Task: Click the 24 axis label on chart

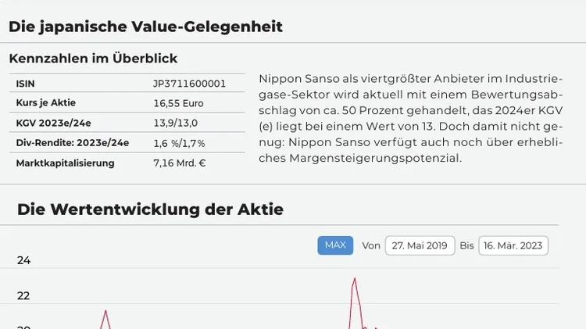Action: (x=23, y=260)
